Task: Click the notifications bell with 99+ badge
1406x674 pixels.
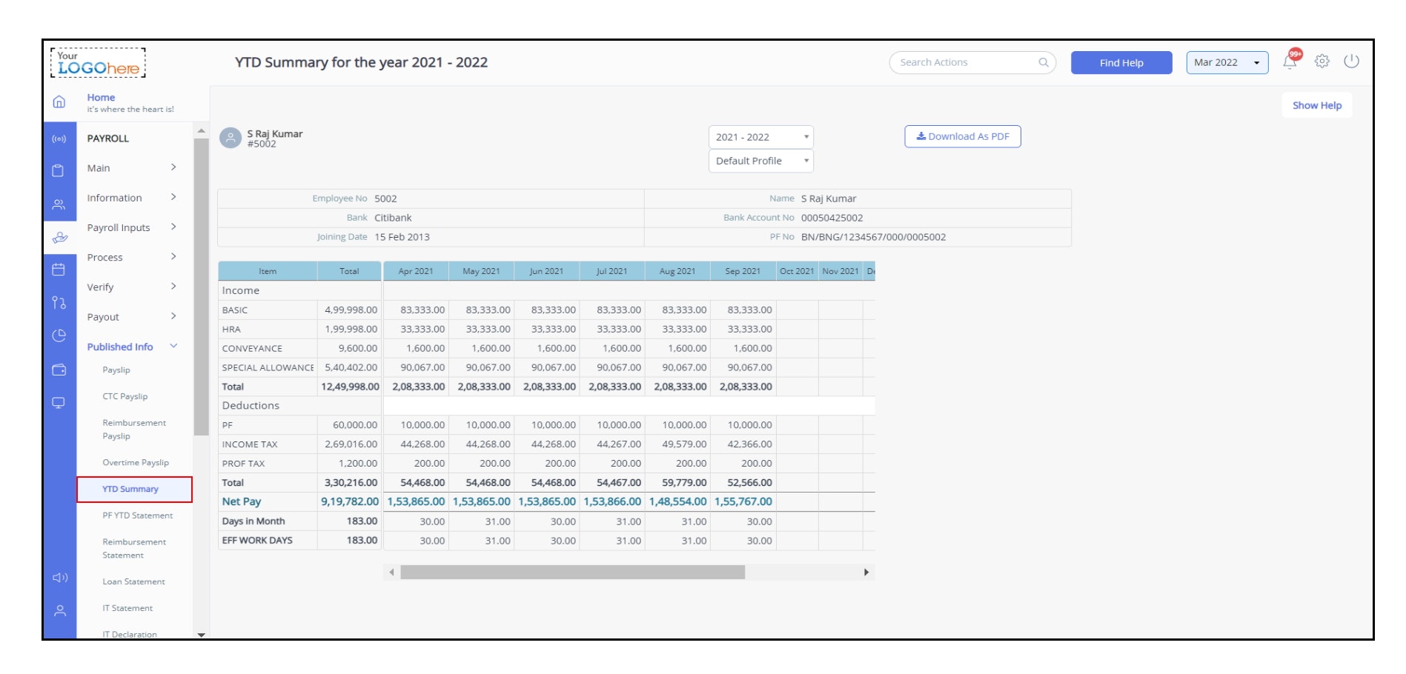Action: tap(1290, 62)
